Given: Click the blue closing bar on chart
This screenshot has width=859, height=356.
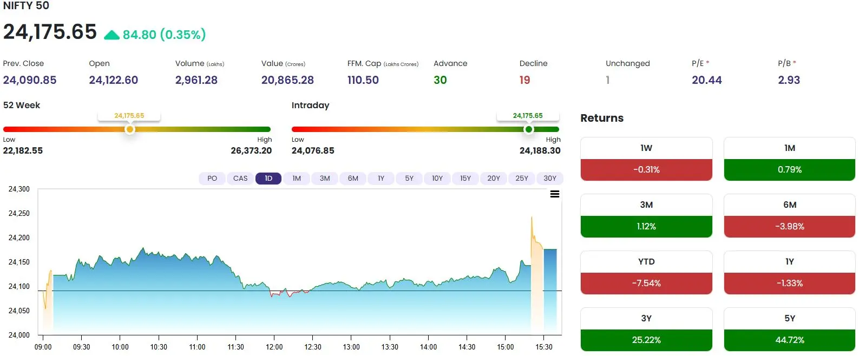Looking at the screenshot, I should (x=550, y=291).
